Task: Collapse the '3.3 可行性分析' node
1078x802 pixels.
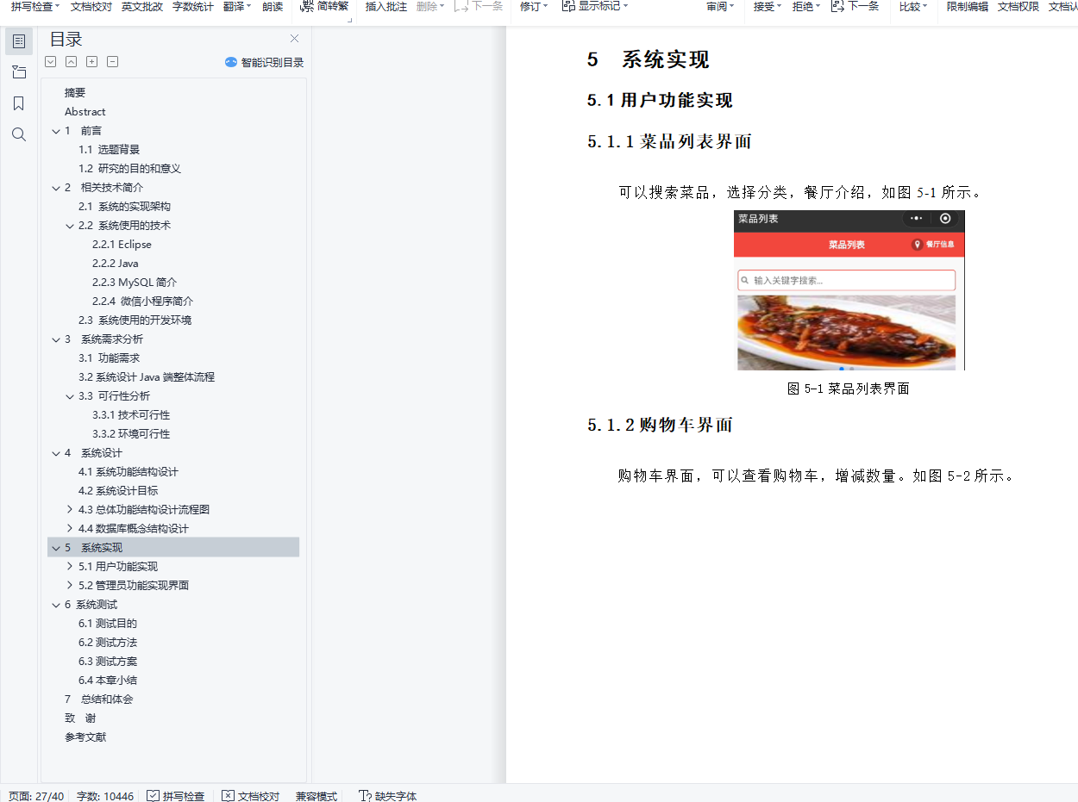Action: coord(70,396)
